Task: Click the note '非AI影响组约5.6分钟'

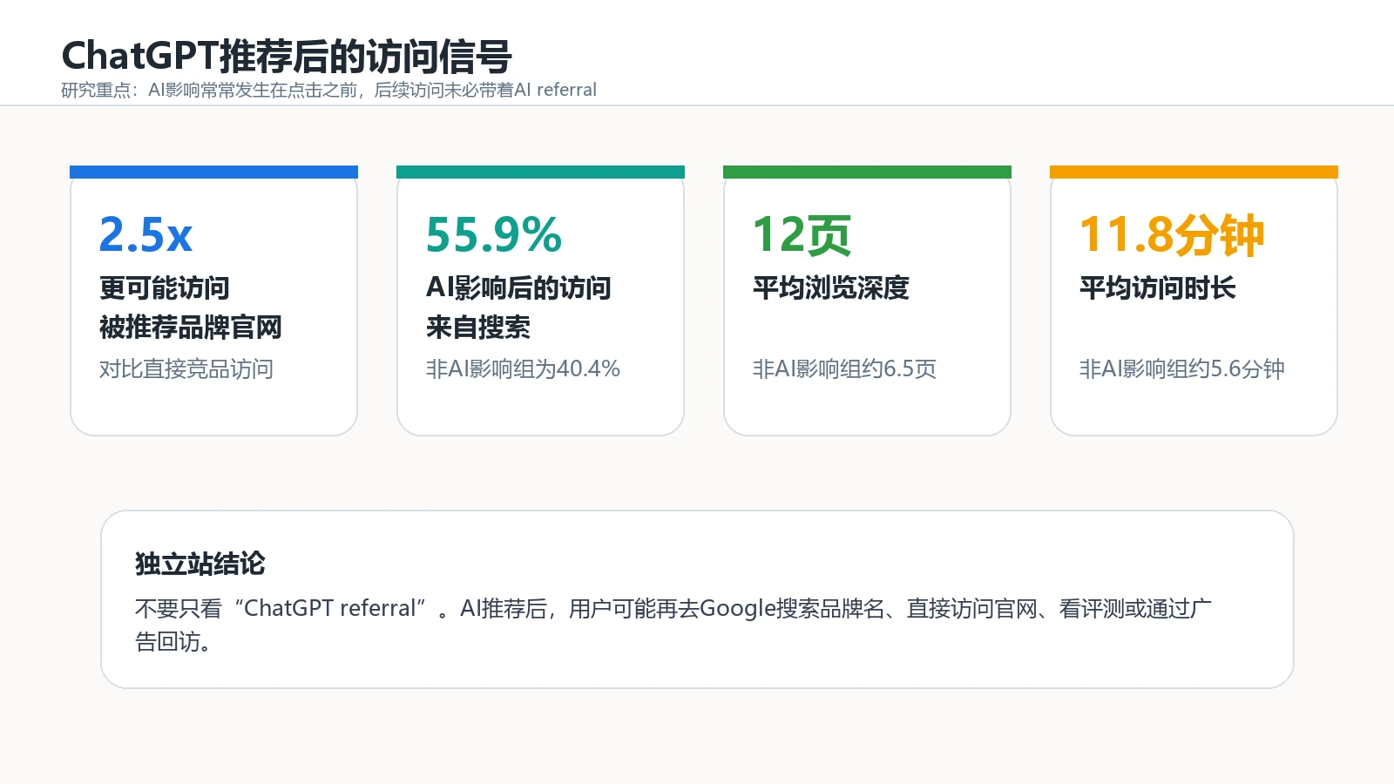Action: coord(1182,368)
